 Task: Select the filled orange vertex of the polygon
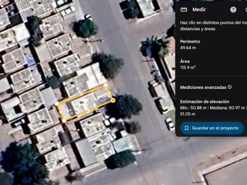tap(113, 100)
